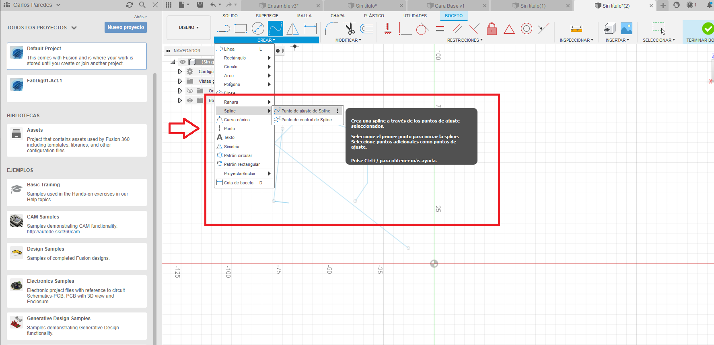Open the job status clock icon
The width and height of the screenshot is (714, 345).
[689, 5]
